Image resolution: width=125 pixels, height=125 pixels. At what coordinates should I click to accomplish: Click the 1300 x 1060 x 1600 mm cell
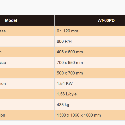coord(90,115)
